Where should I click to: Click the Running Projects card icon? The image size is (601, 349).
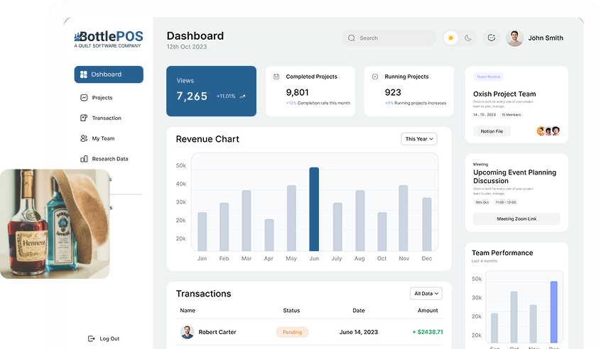pyautogui.click(x=374, y=77)
